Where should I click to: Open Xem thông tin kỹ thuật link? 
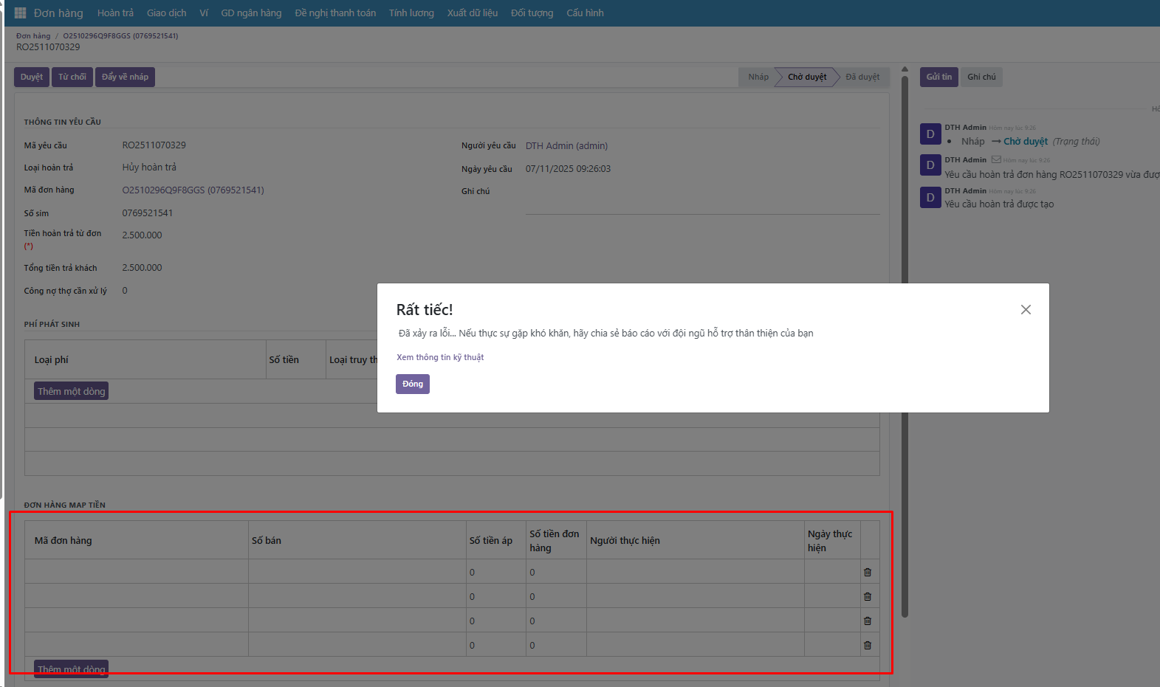440,357
